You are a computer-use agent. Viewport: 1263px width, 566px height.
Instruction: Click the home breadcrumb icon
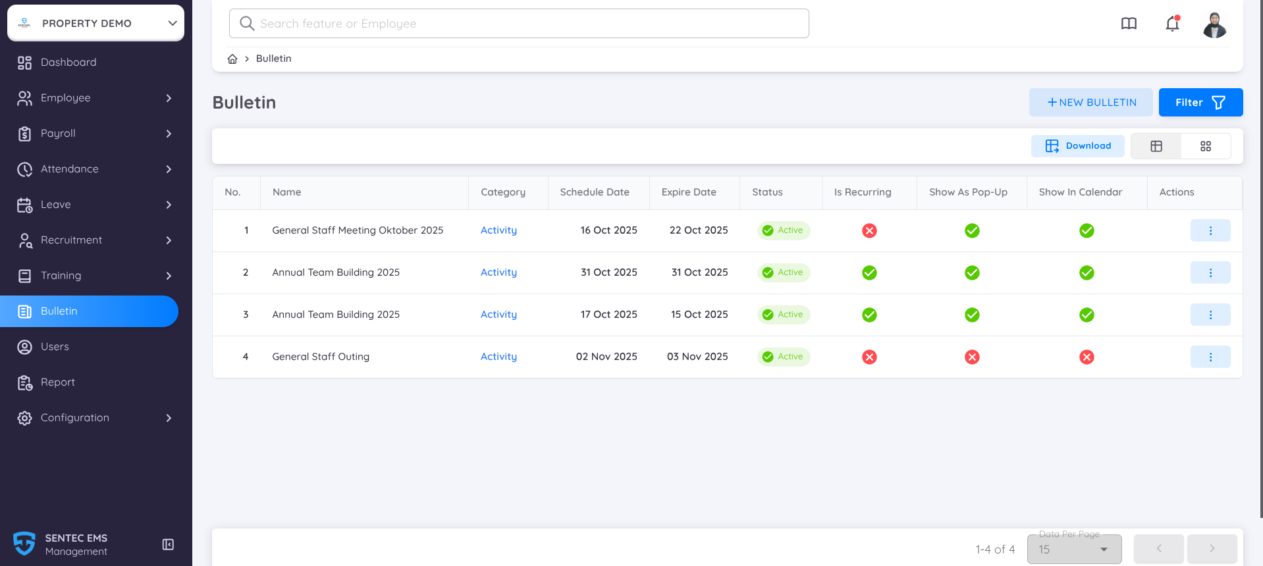[232, 59]
